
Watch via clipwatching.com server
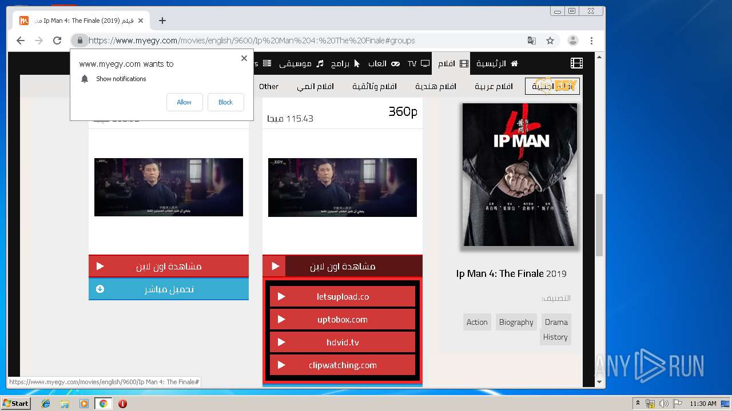(x=343, y=365)
